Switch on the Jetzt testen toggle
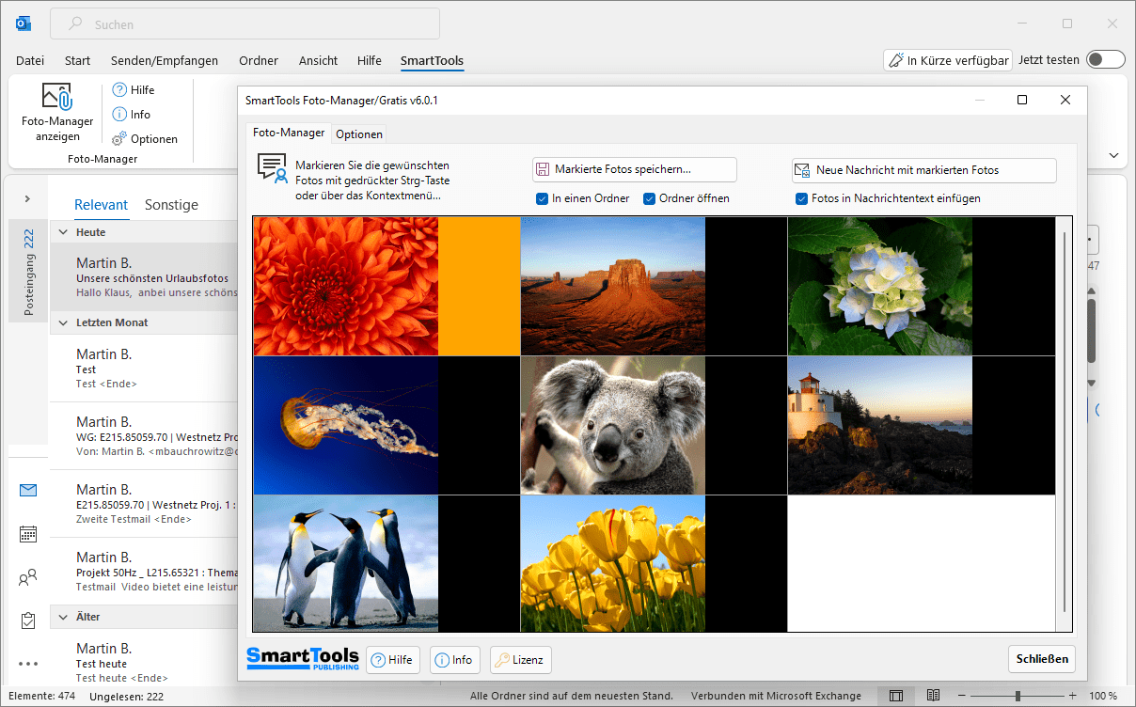1136x707 pixels. tap(1105, 60)
